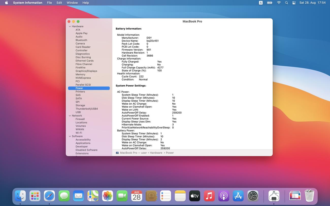
Task: Select Memory in the sidebar
Action: pyautogui.click(x=80, y=74)
